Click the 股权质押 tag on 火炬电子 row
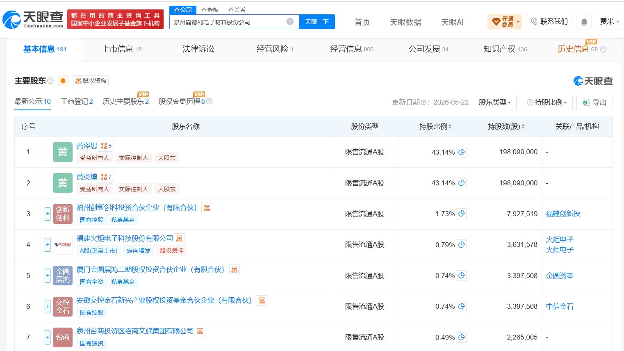The height and width of the screenshot is (351, 624). click(x=172, y=251)
